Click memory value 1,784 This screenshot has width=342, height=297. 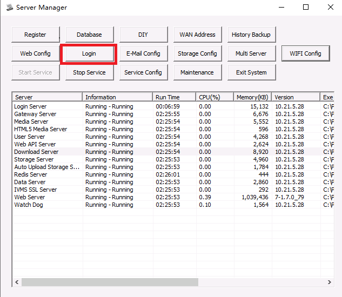261,167
